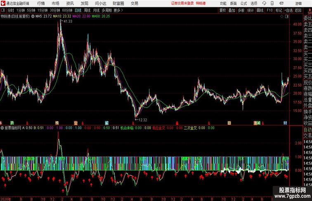Image resolution: width=312 pixels, height=201 pixels.
Task: Click the 机会来临 indicator label
Action: [127, 128]
